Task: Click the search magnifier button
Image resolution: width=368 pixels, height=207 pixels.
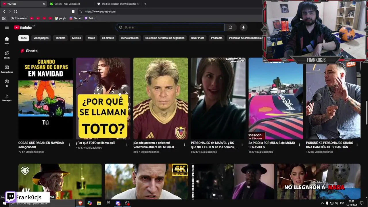Action: click(230, 27)
